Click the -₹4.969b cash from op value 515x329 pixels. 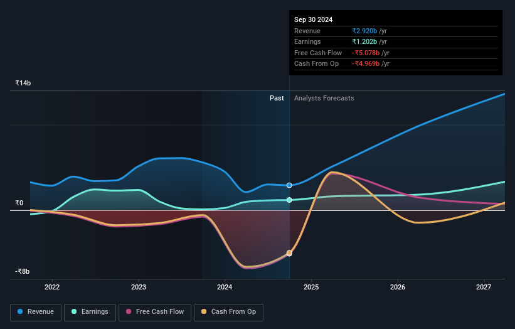pos(366,64)
